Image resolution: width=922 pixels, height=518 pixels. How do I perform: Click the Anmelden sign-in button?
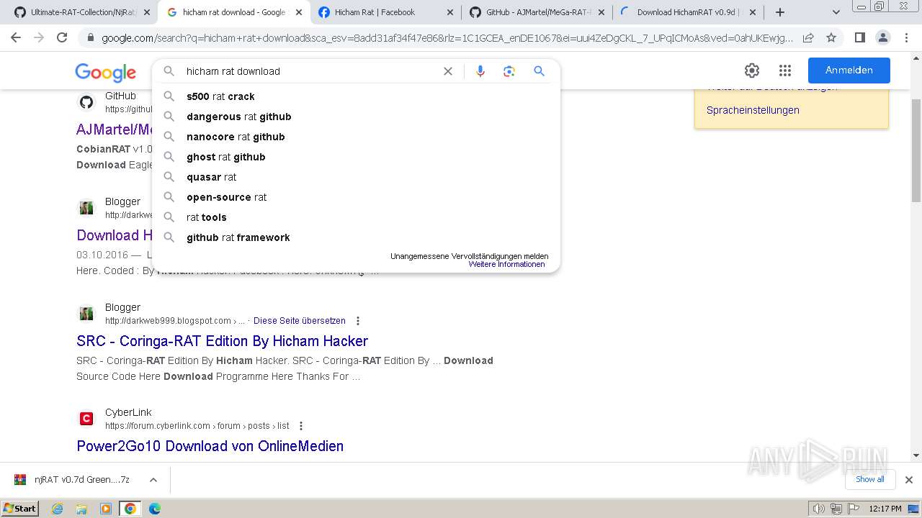point(849,71)
